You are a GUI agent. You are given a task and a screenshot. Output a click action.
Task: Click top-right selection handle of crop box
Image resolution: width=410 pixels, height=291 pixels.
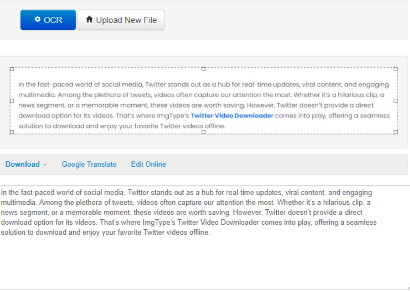click(x=396, y=69)
